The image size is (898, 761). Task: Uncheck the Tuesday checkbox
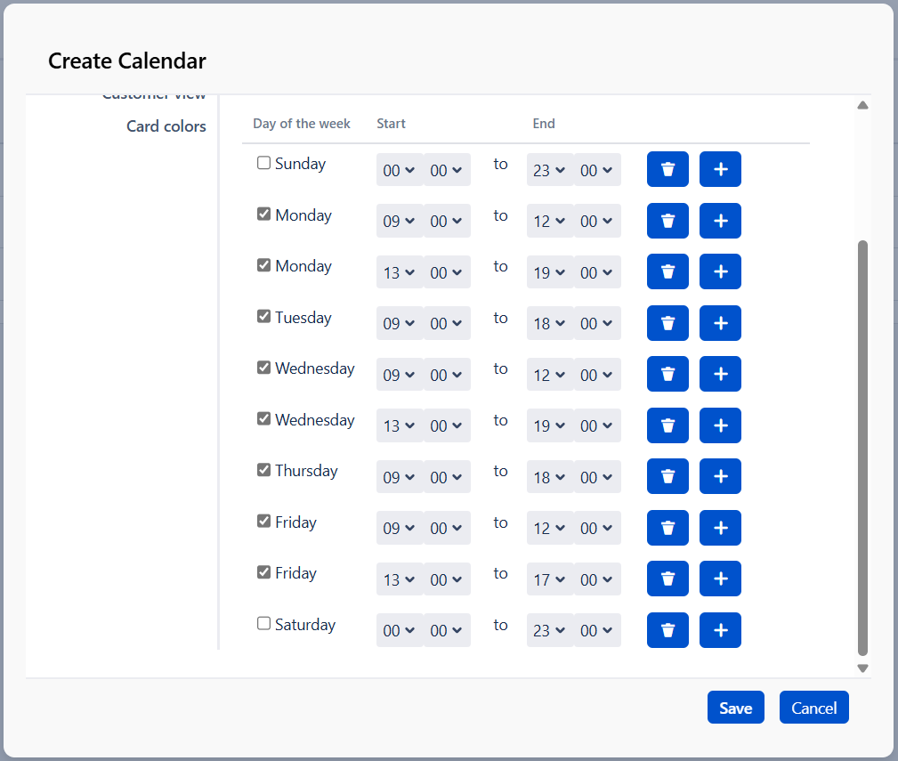point(263,317)
